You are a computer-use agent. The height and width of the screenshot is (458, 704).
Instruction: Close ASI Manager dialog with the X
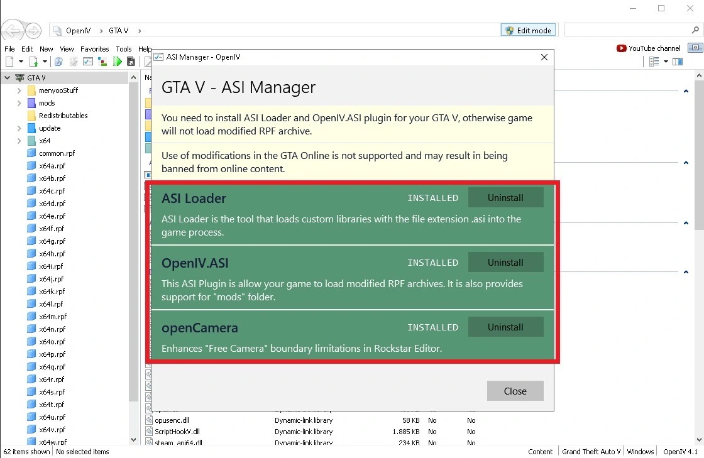click(x=544, y=57)
